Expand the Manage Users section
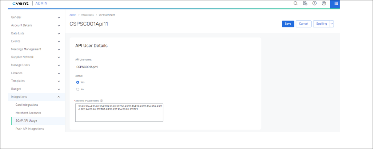 59,65
